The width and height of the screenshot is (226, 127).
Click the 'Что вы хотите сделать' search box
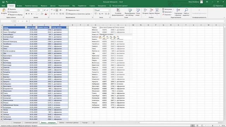tap(119, 6)
